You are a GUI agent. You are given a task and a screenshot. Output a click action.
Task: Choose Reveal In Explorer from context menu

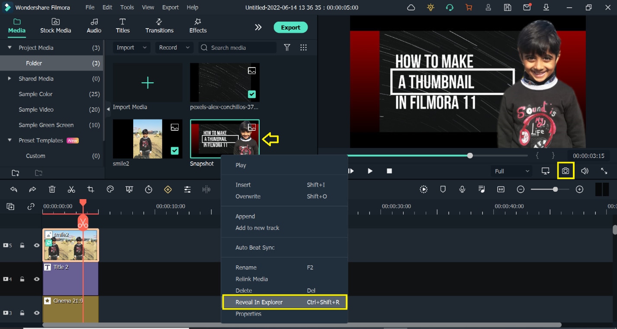point(285,302)
